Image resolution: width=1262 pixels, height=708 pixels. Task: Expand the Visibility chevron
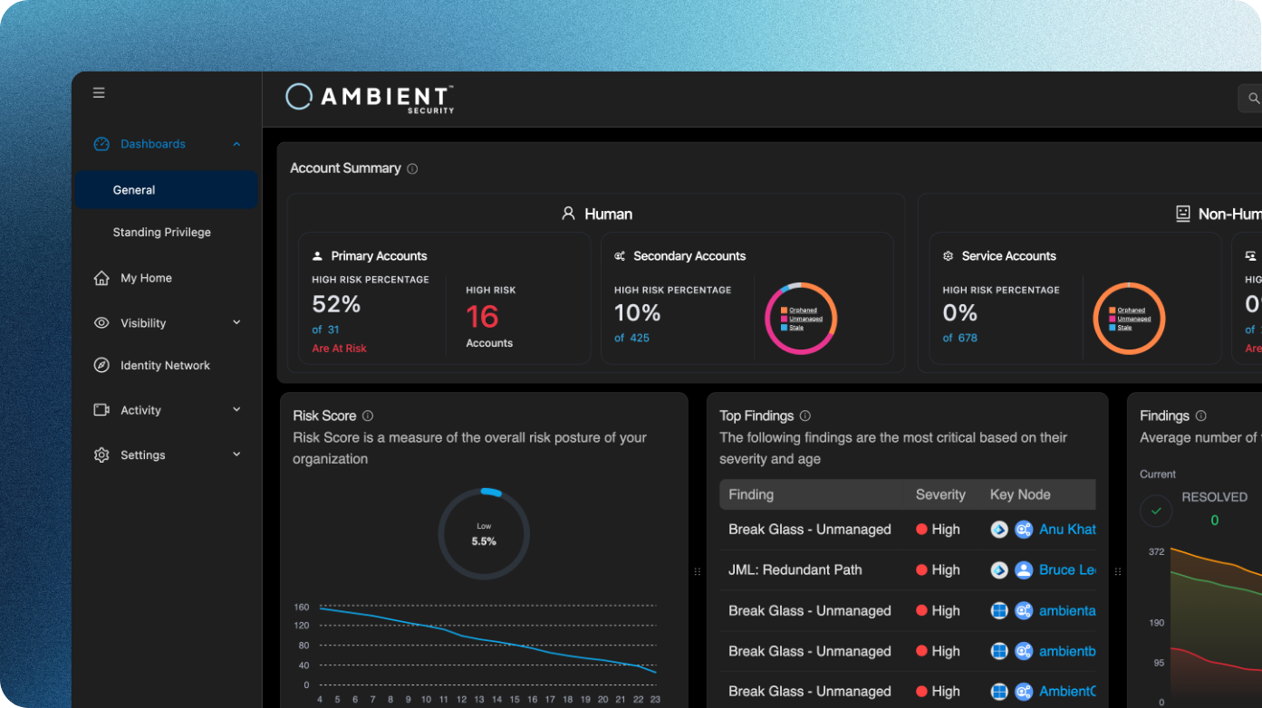pos(236,322)
